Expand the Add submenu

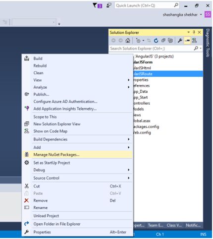click(x=77, y=147)
